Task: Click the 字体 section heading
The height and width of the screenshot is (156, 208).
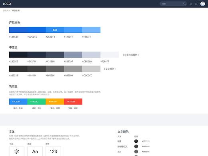Action: coord(12,132)
